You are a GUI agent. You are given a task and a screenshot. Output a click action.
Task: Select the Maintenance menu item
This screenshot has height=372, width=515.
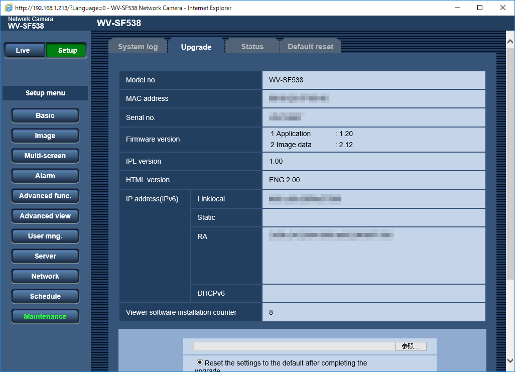coord(45,316)
